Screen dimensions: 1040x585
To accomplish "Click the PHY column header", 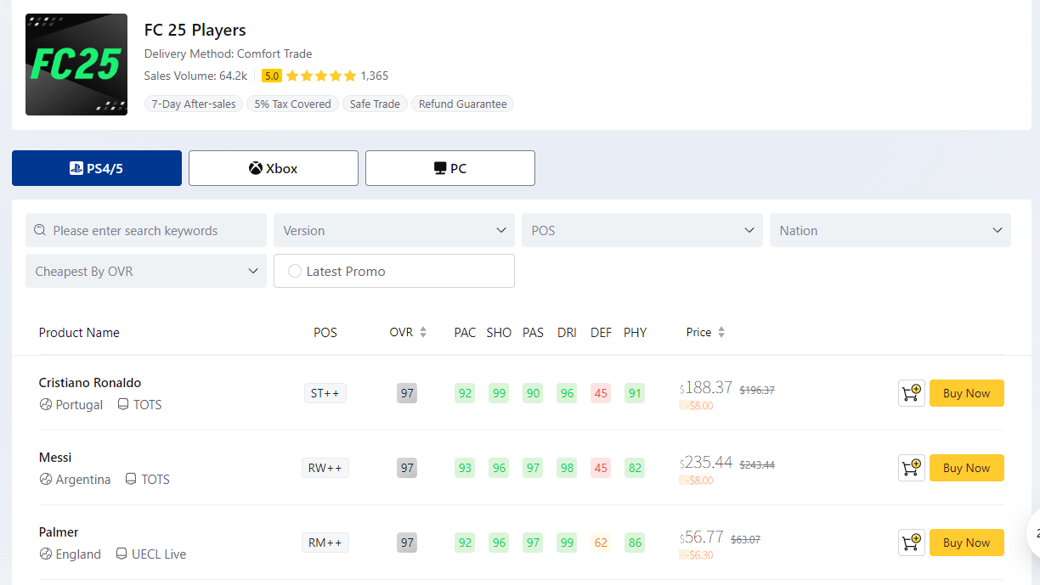I will coord(635,332).
